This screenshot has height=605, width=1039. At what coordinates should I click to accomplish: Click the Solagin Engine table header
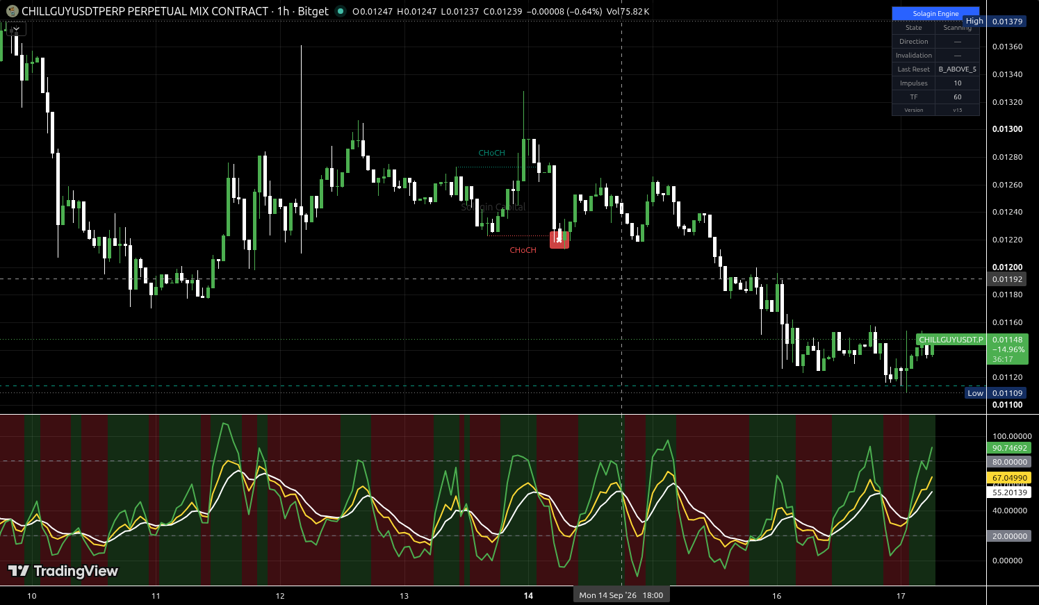pyautogui.click(x=935, y=13)
